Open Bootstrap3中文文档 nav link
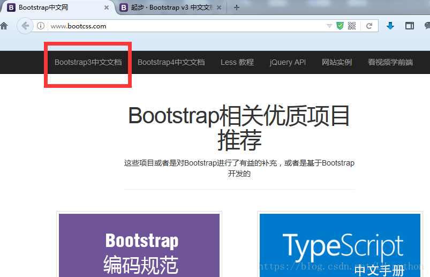 click(88, 62)
